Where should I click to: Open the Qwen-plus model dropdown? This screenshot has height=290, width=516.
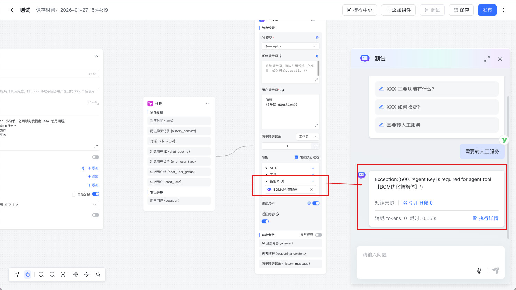[x=290, y=46]
